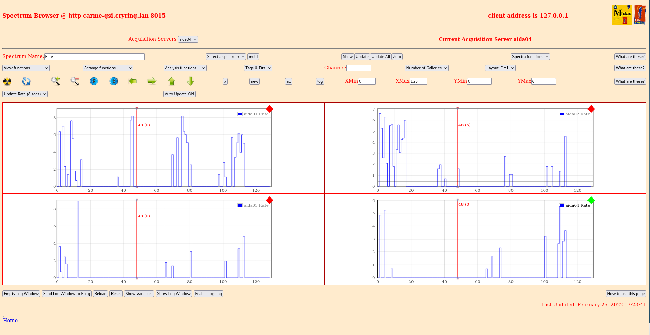Click the green left arrow icon
The height and width of the screenshot is (335, 650).
coord(133,81)
